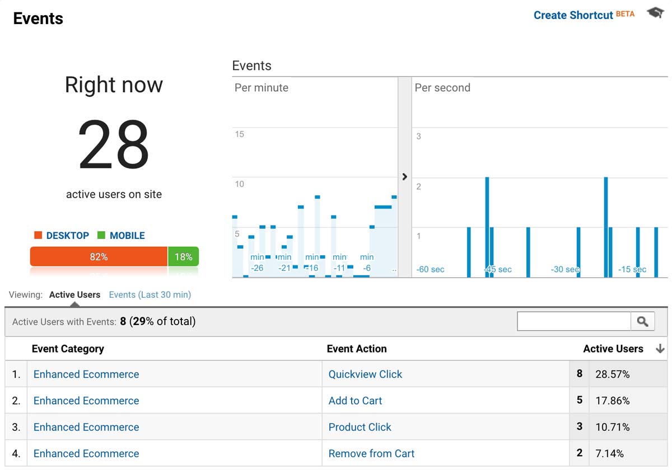Click Enhanced Ecommerce in the first table row
672x474 pixels.
pos(86,374)
